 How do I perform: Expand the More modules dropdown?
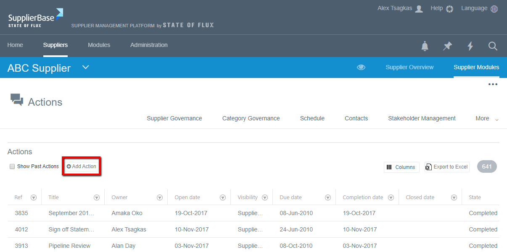(x=487, y=119)
